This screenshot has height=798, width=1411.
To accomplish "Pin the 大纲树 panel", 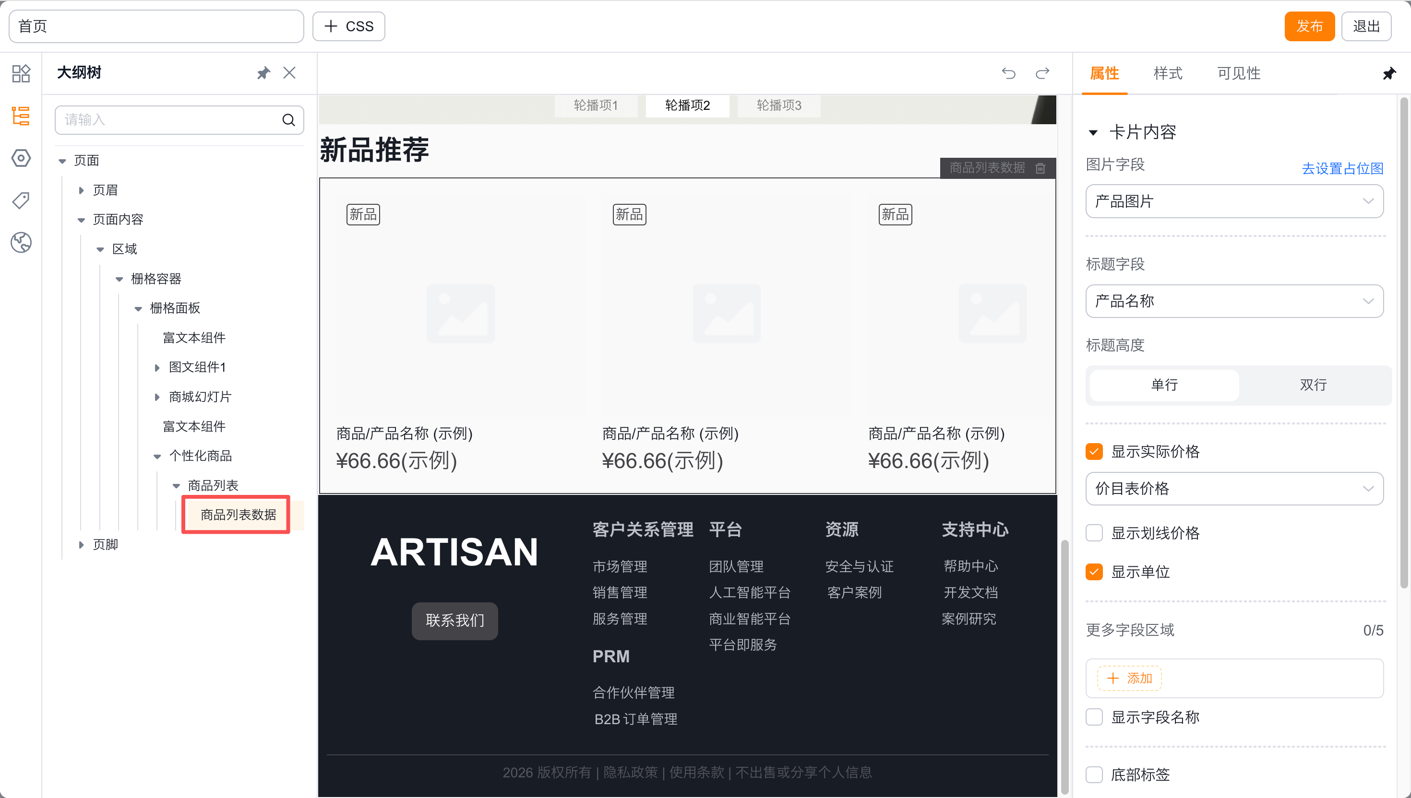I will 263,73.
